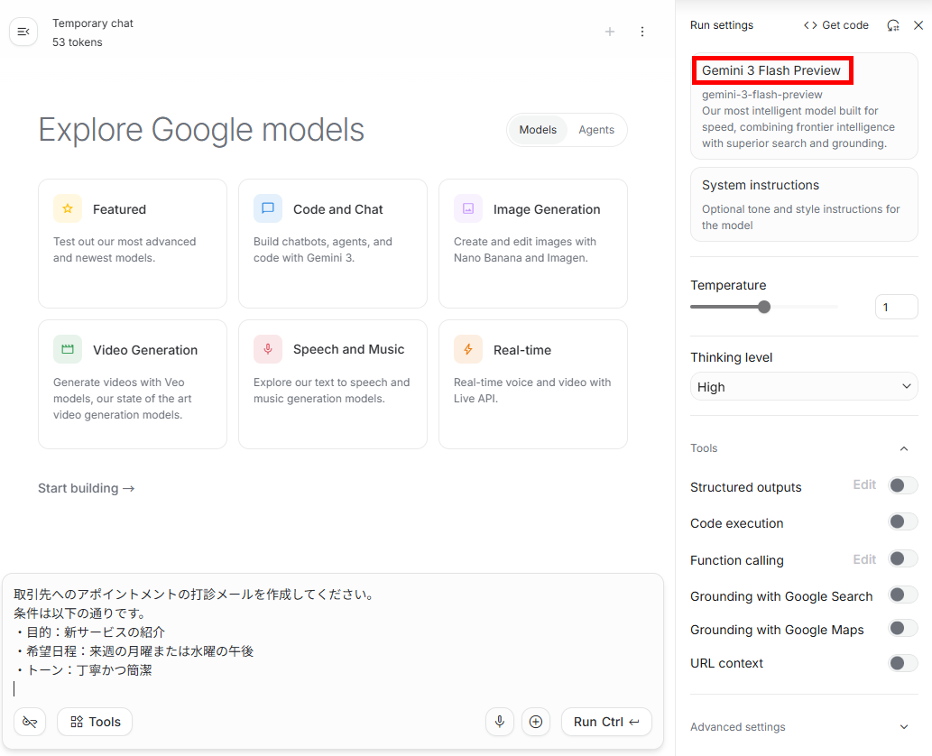Click the Temperature value input box

896,307
